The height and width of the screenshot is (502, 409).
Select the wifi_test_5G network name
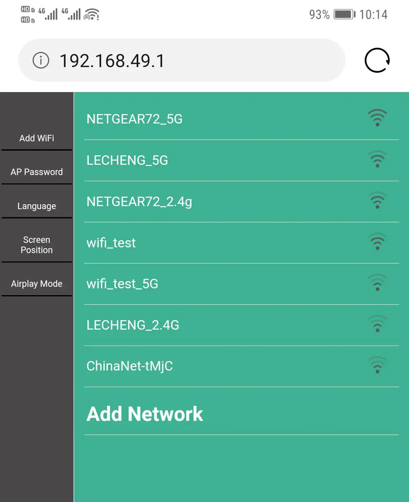click(122, 284)
